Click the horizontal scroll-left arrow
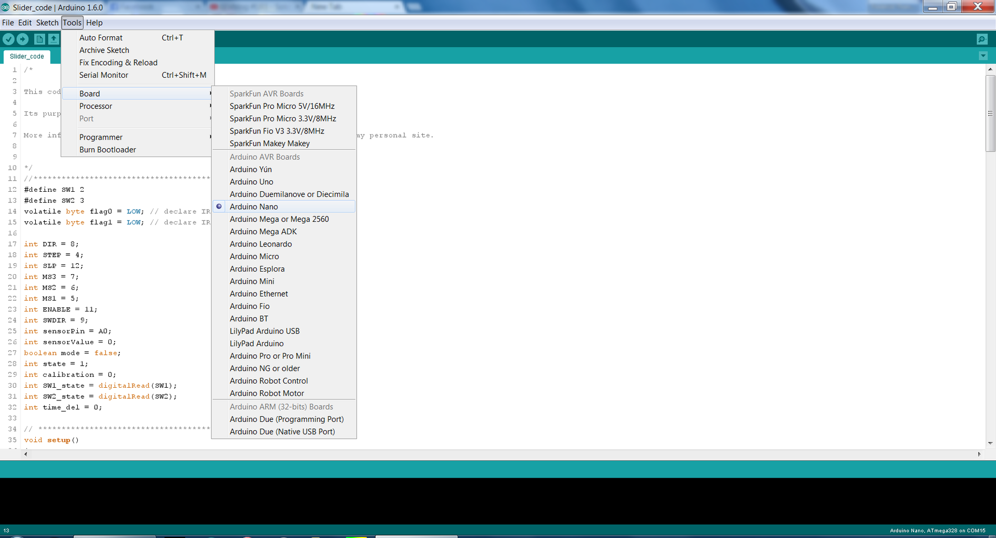The width and height of the screenshot is (996, 538). (26, 454)
